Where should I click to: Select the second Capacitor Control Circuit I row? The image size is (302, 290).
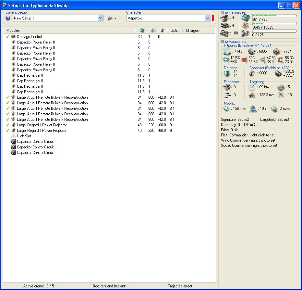coord(109,147)
